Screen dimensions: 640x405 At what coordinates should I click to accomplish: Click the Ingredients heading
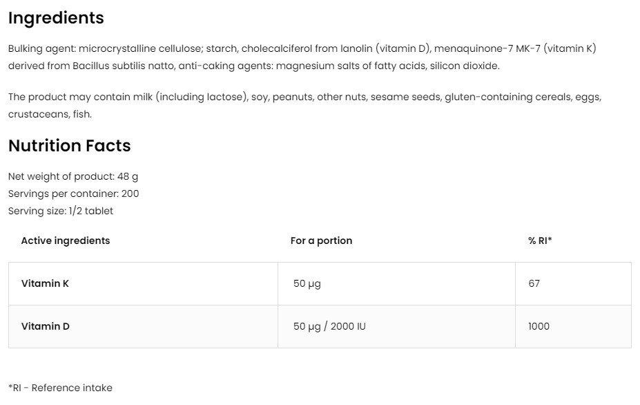[56, 19]
